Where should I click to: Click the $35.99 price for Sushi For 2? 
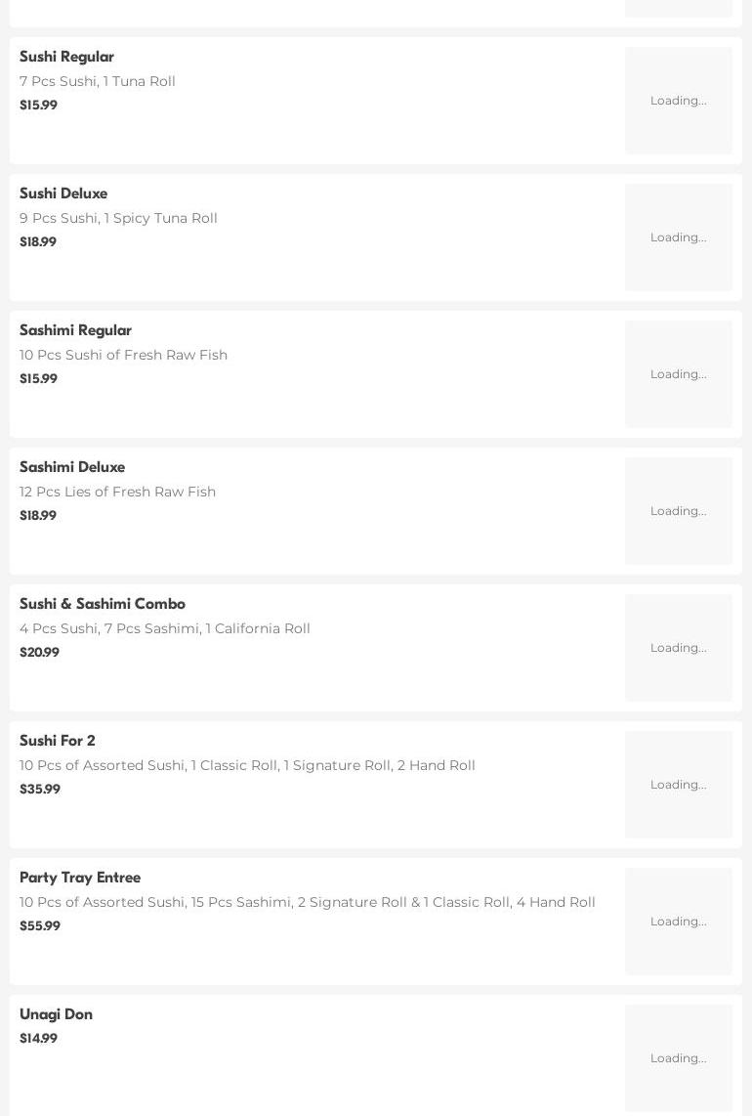(x=40, y=789)
